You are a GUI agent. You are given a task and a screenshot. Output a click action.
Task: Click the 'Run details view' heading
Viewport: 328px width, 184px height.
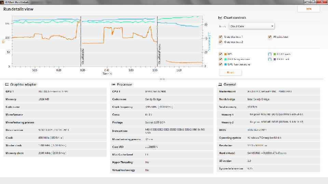pyautogui.click(x=18, y=9)
